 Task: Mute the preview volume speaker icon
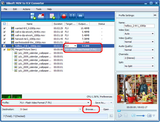(x=133, y=115)
